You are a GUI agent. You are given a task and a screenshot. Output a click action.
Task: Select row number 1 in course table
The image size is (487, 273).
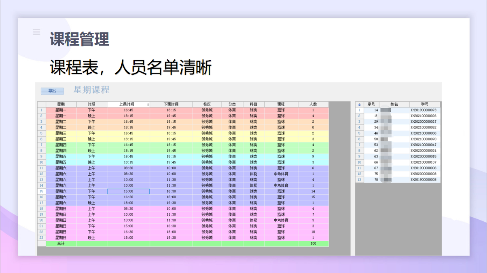[41, 110]
